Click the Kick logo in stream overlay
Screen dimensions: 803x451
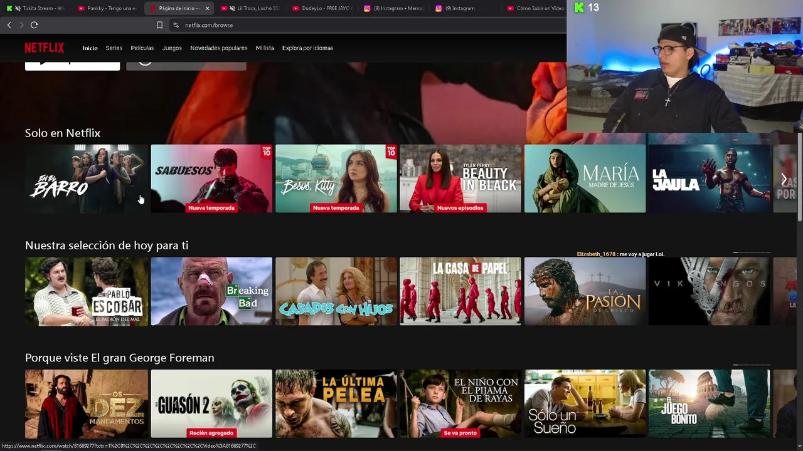pyautogui.click(x=580, y=8)
